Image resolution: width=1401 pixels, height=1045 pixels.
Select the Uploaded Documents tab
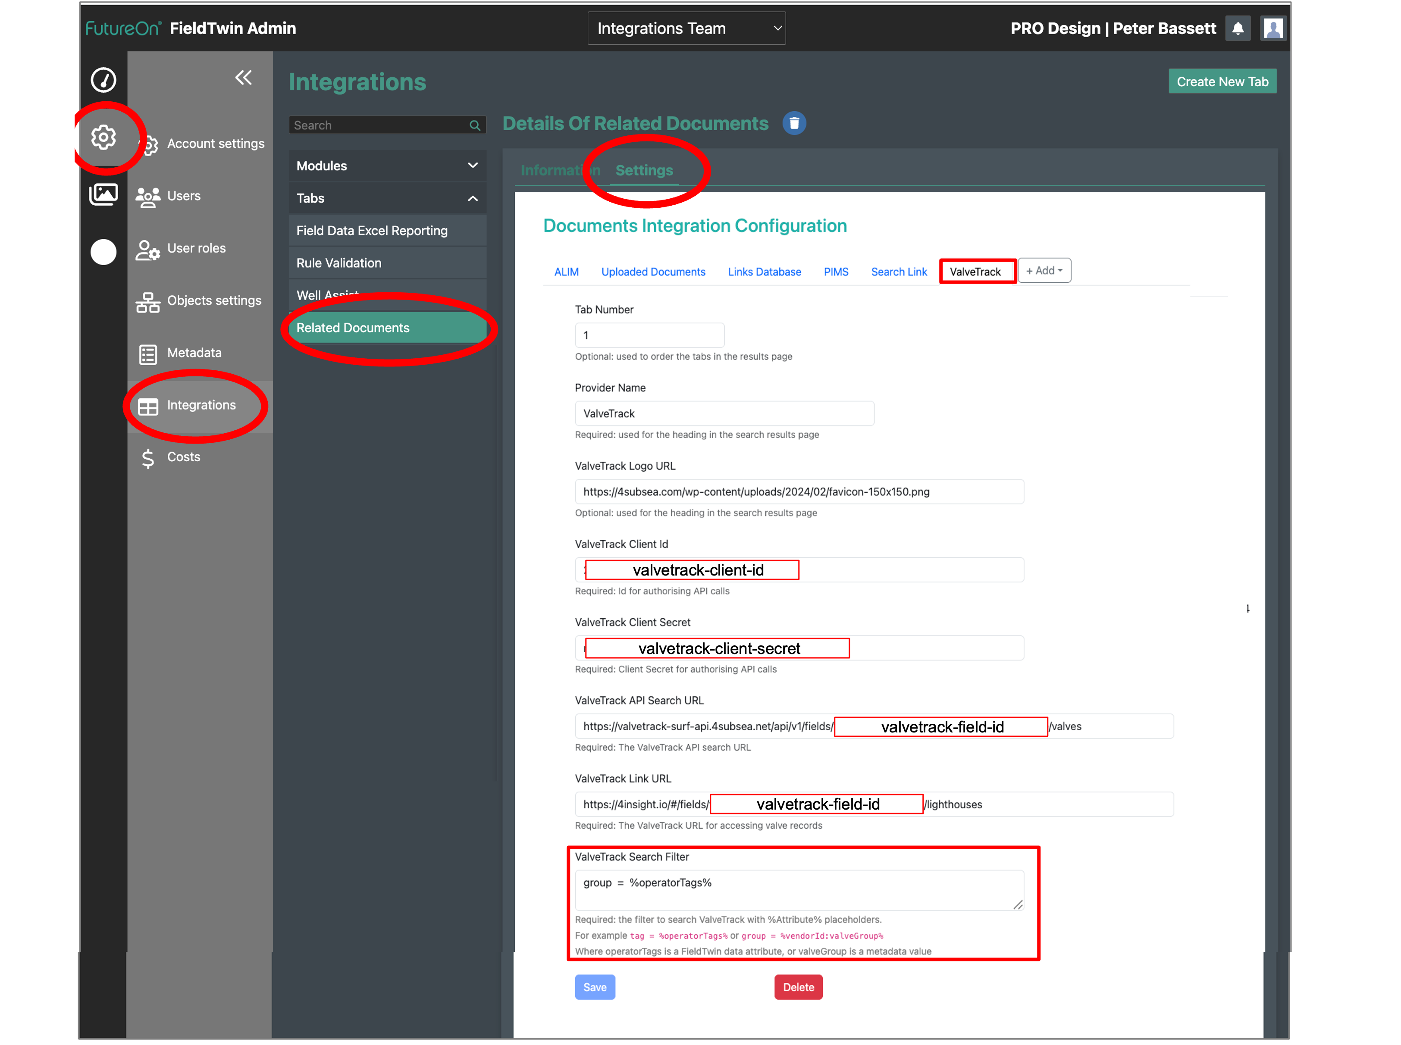click(x=652, y=272)
